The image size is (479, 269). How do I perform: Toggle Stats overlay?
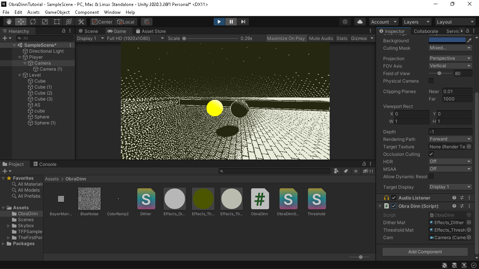click(342, 38)
